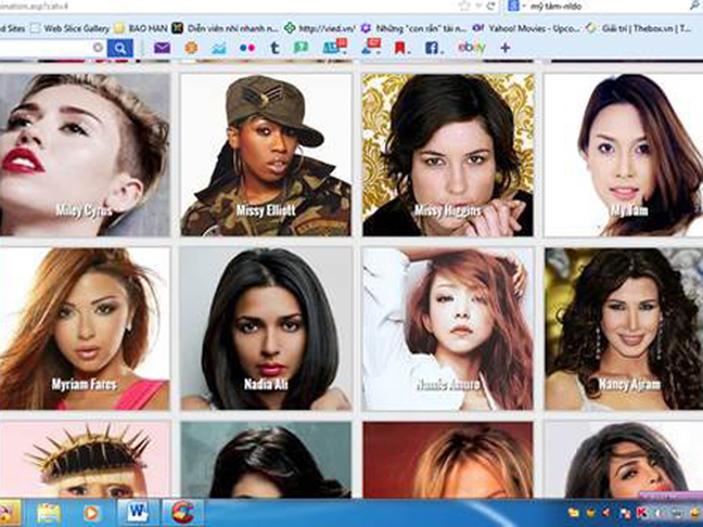Viewport: 703px width, 527px height.
Task: Click the orange flower toolbar icon
Action: coord(191,48)
